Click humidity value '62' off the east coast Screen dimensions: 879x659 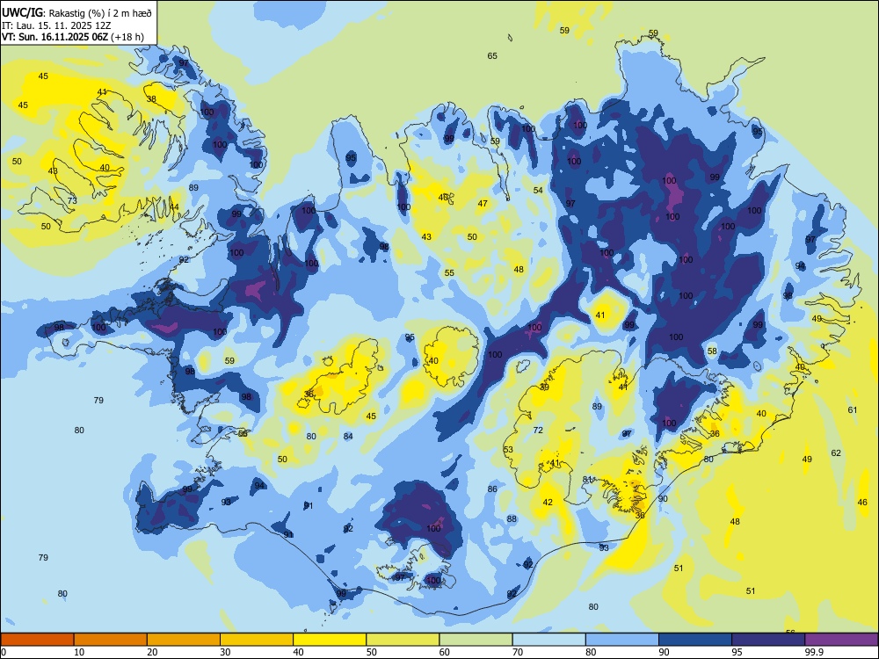[836, 453]
